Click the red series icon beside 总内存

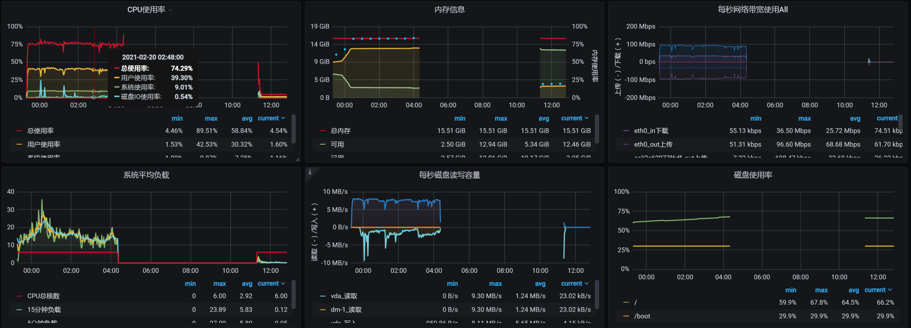pyautogui.click(x=323, y=131)
